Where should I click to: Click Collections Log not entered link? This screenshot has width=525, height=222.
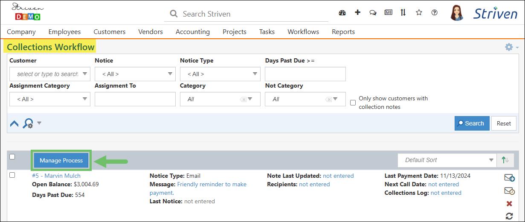[446, 193]
